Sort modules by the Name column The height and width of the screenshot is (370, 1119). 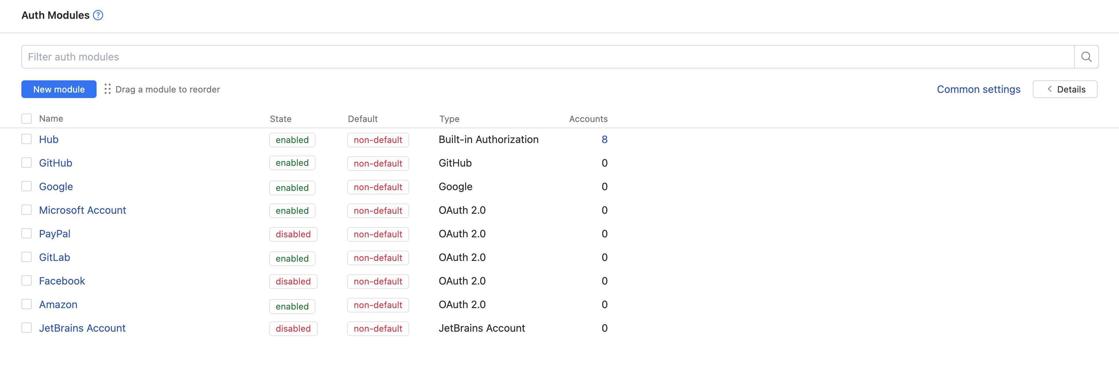click(51, 118)
